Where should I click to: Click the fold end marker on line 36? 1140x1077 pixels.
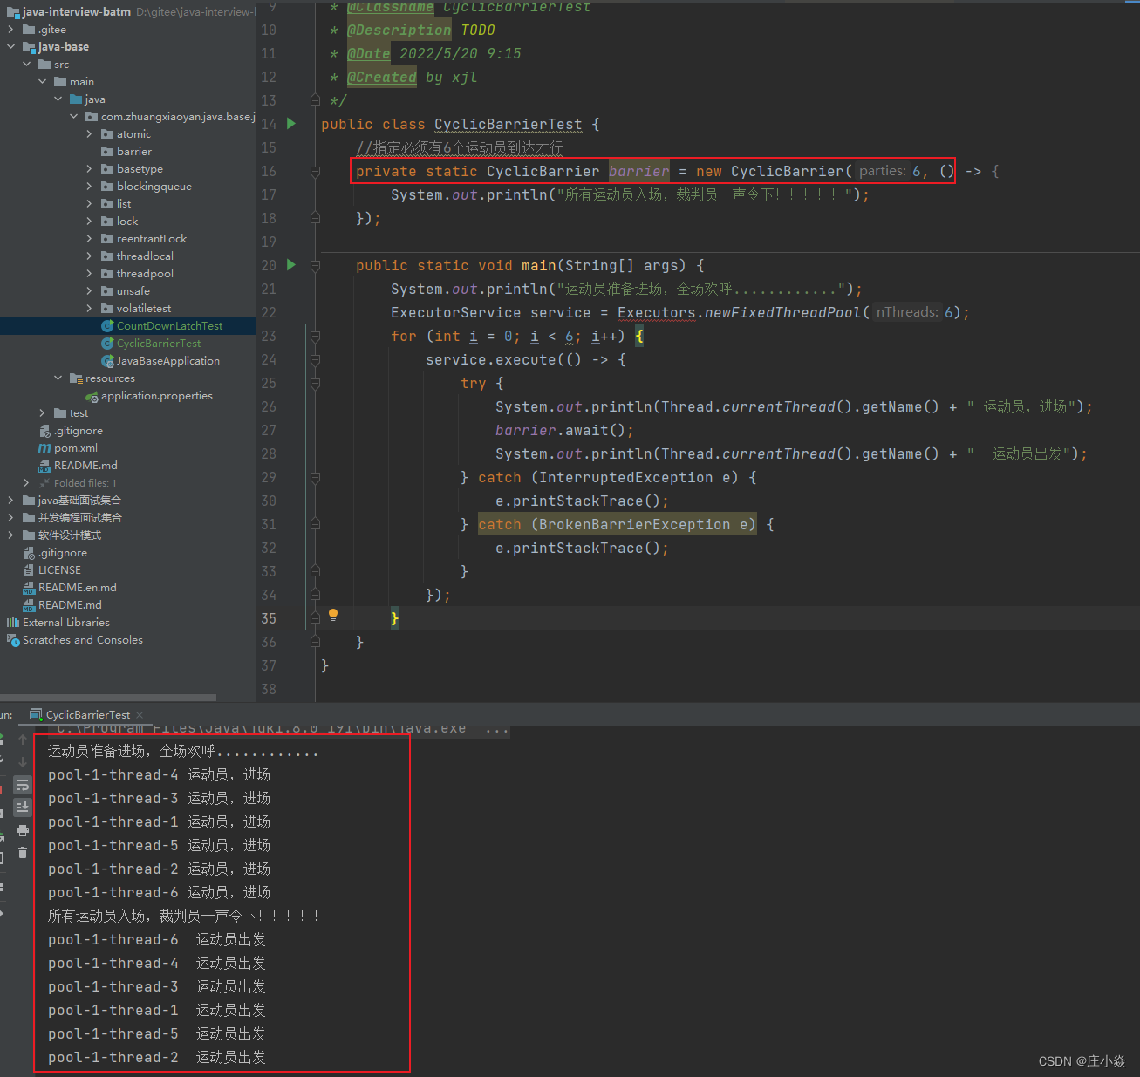click(x=315, y=643)
